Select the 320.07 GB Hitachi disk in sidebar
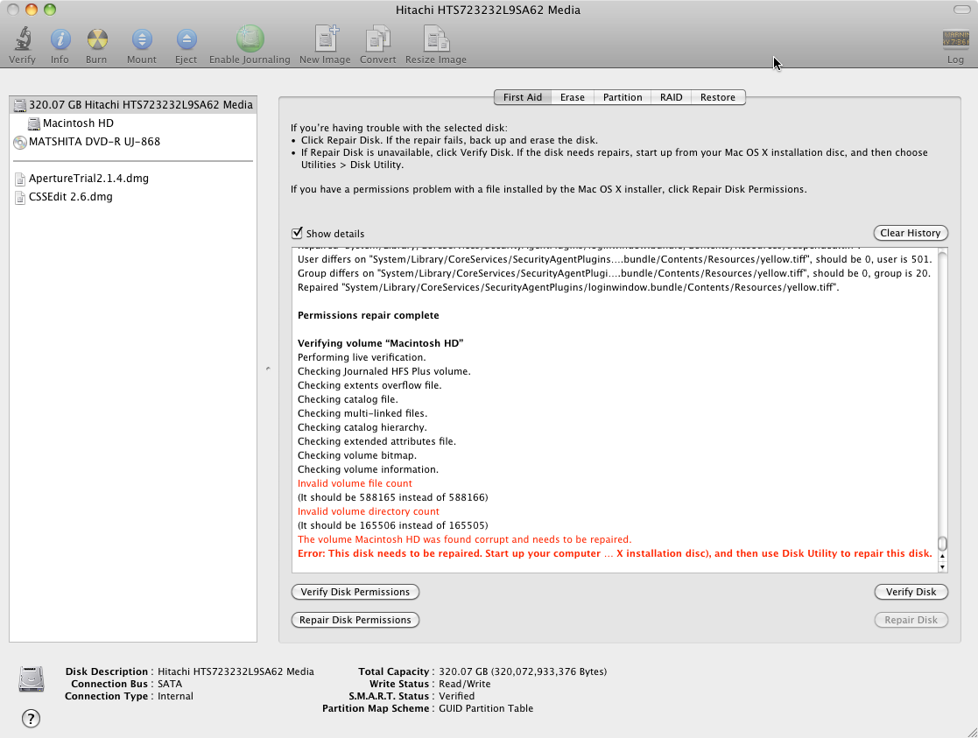The image size is (978, 738). (133, 105)
